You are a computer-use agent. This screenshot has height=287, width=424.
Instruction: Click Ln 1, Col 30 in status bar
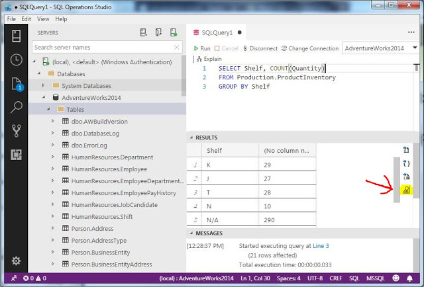click(x=255, y=278)
